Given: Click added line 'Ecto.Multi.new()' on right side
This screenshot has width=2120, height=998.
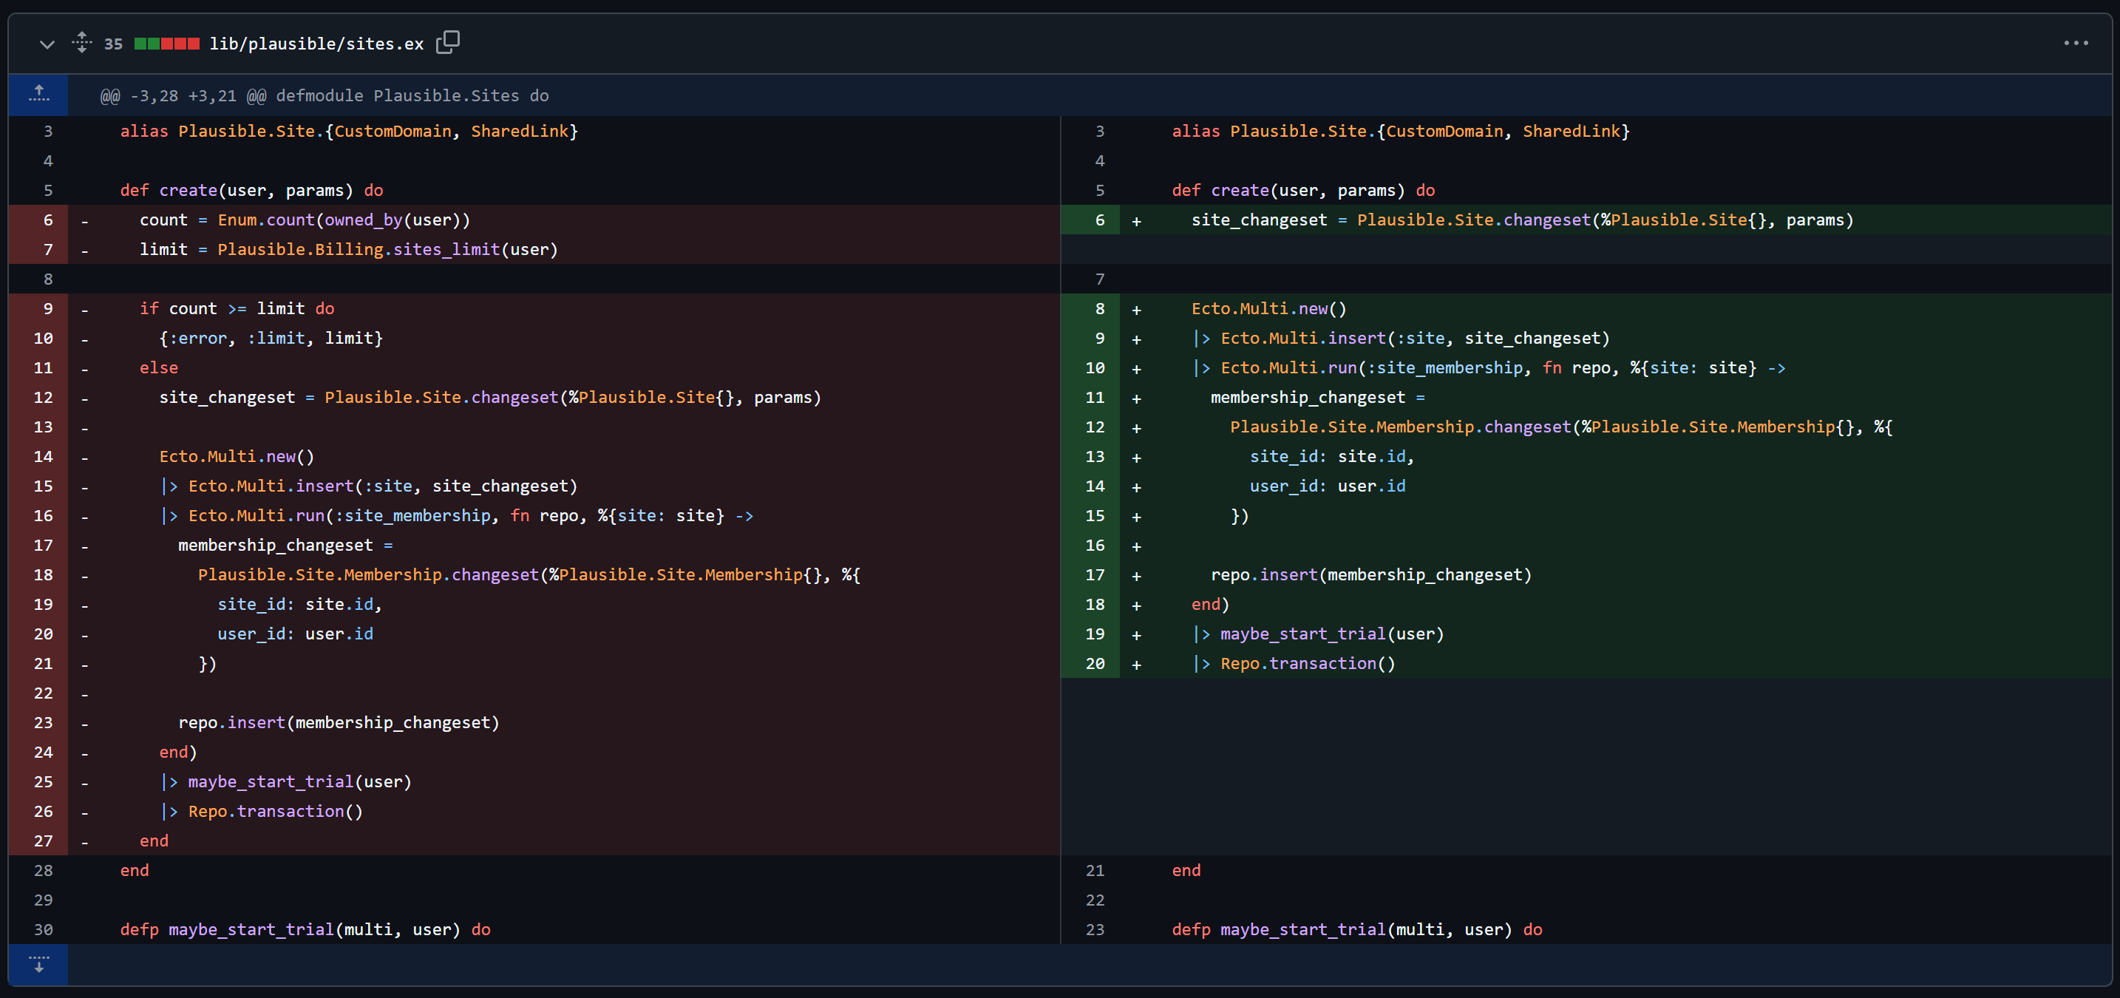Looking at the screenshot, I should [x=1269, y=308].
